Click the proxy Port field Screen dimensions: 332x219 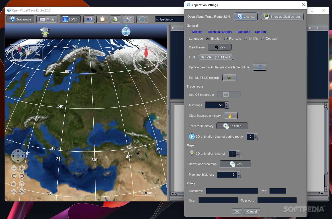[x=278, y=191]
